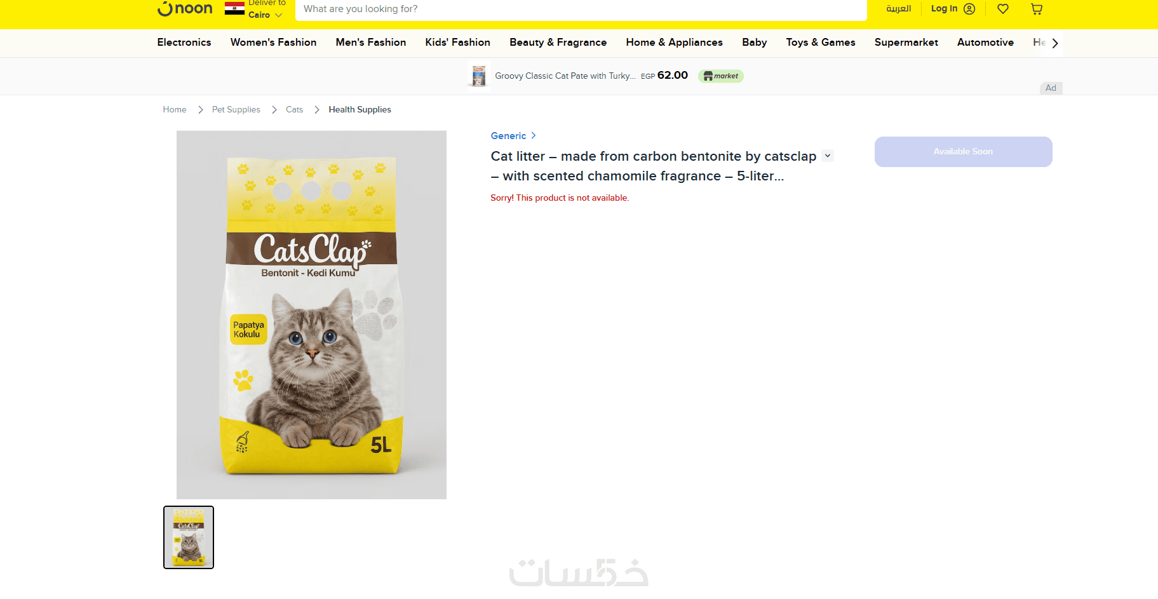Focus the search input field
1158x599 pixels.
[x=581, y=9]
